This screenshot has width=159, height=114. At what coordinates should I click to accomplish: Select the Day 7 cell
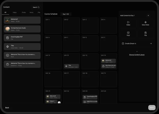72,43
